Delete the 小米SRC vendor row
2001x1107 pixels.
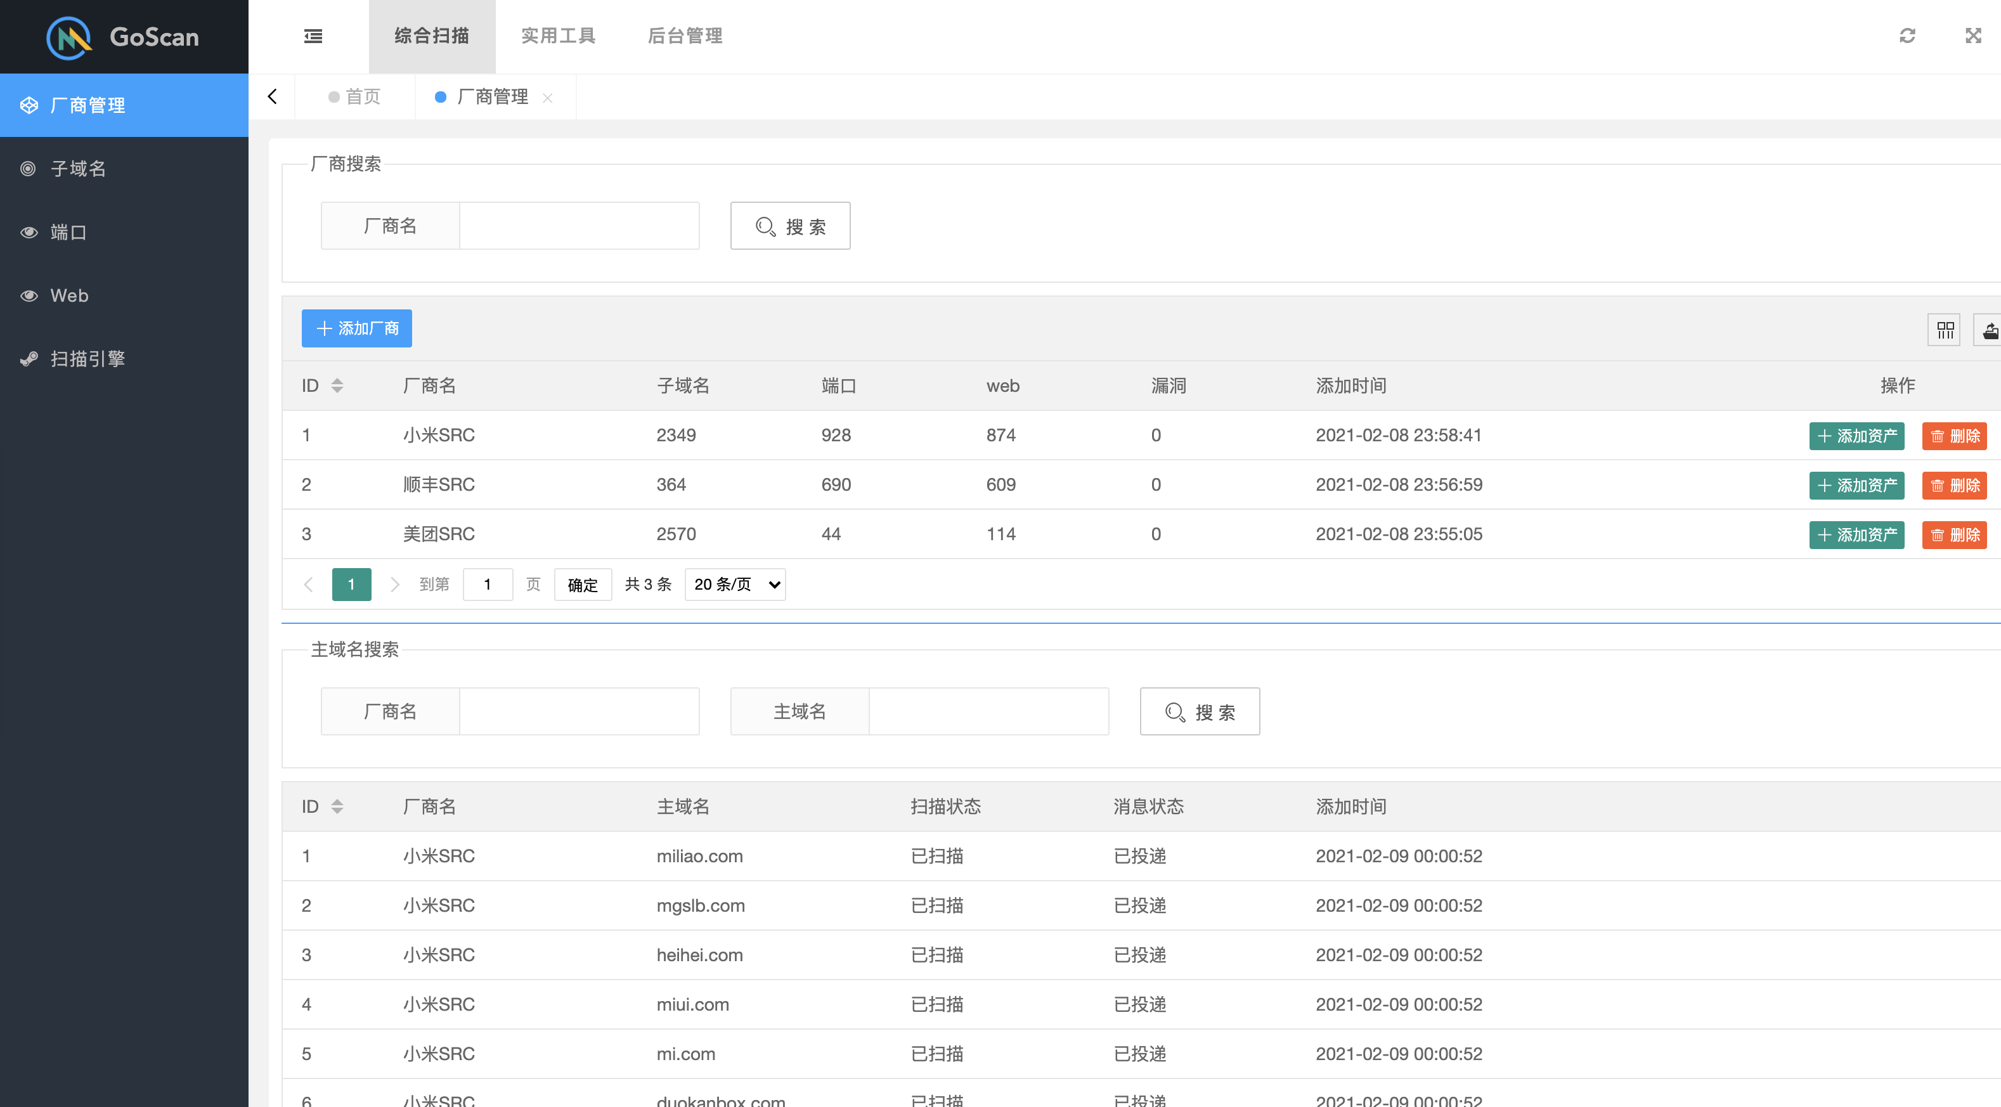coord(1954,436)
